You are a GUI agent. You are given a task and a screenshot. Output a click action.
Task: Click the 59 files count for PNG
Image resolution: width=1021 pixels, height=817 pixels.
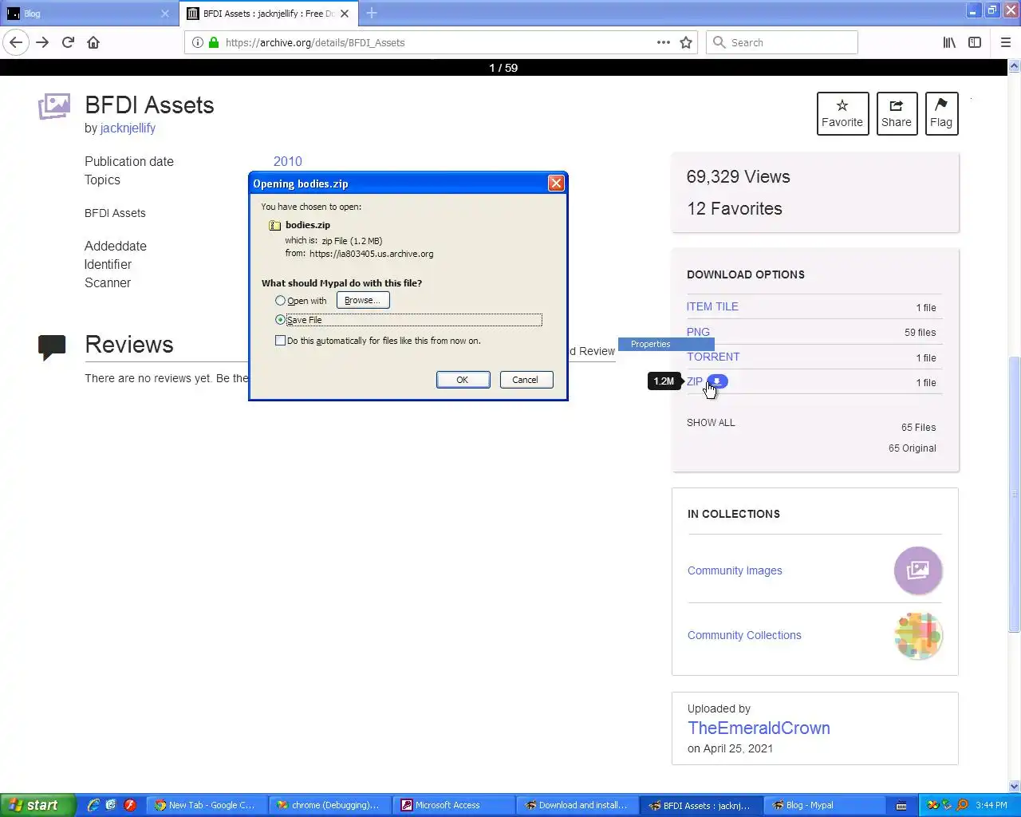[x=920, y=333]
